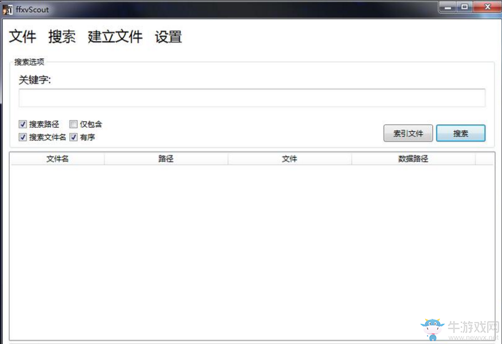Close the ffxvScout window
The height and width of the screenshot is (344, 502).
(488, 7)
